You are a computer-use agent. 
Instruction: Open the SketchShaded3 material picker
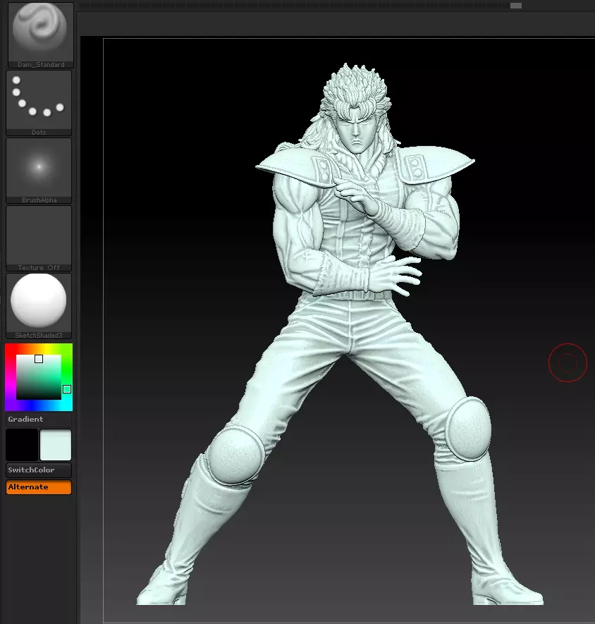(x=39, y=305)
